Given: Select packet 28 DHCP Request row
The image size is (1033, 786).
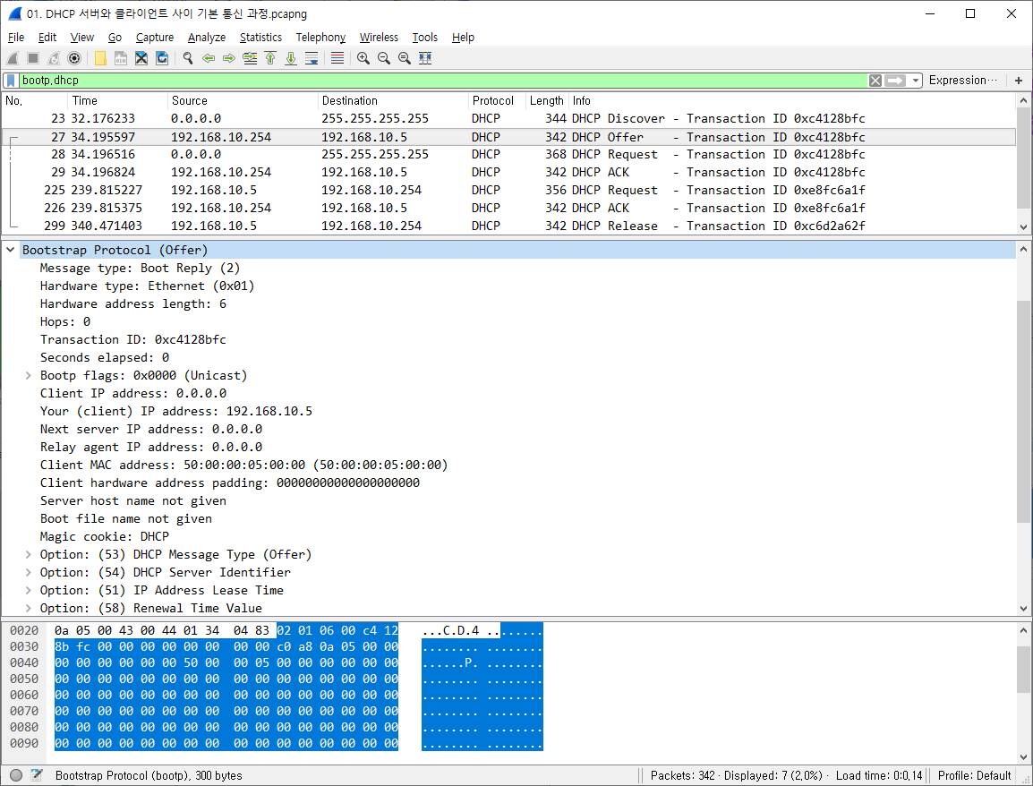Looking at the screenshot, I should pos(508,154).
